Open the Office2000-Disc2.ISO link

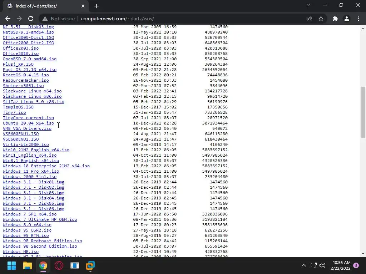click(28, 43)
